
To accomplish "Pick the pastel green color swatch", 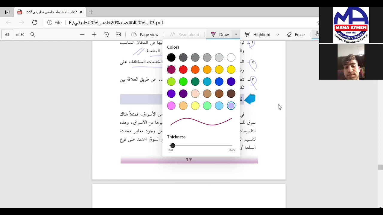I will pyautogui.click(x=207, y=105).
